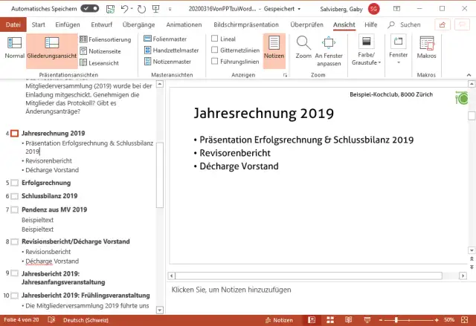The width and height of the screenshot is (476, 326).
Task: Open file name saved-status dropdown
Action: [299, 9]
